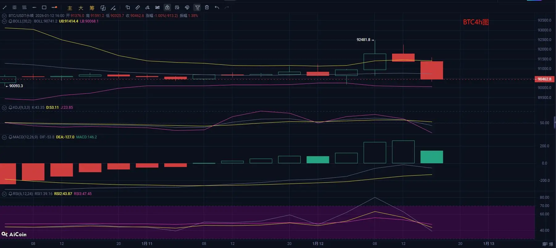Select the parallel channel lines tool

click(x=15, y=7)
